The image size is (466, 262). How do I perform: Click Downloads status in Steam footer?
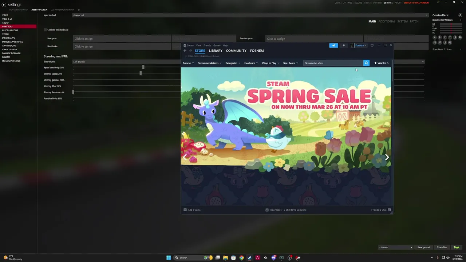pyautogui.click(x=286, y=210)
